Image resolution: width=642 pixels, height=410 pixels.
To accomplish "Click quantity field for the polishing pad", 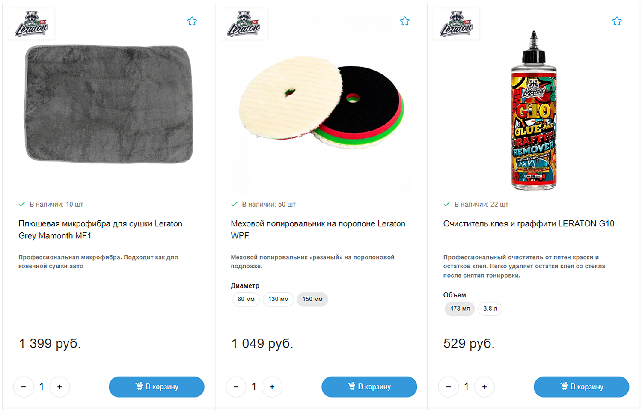I will [254, 387].
